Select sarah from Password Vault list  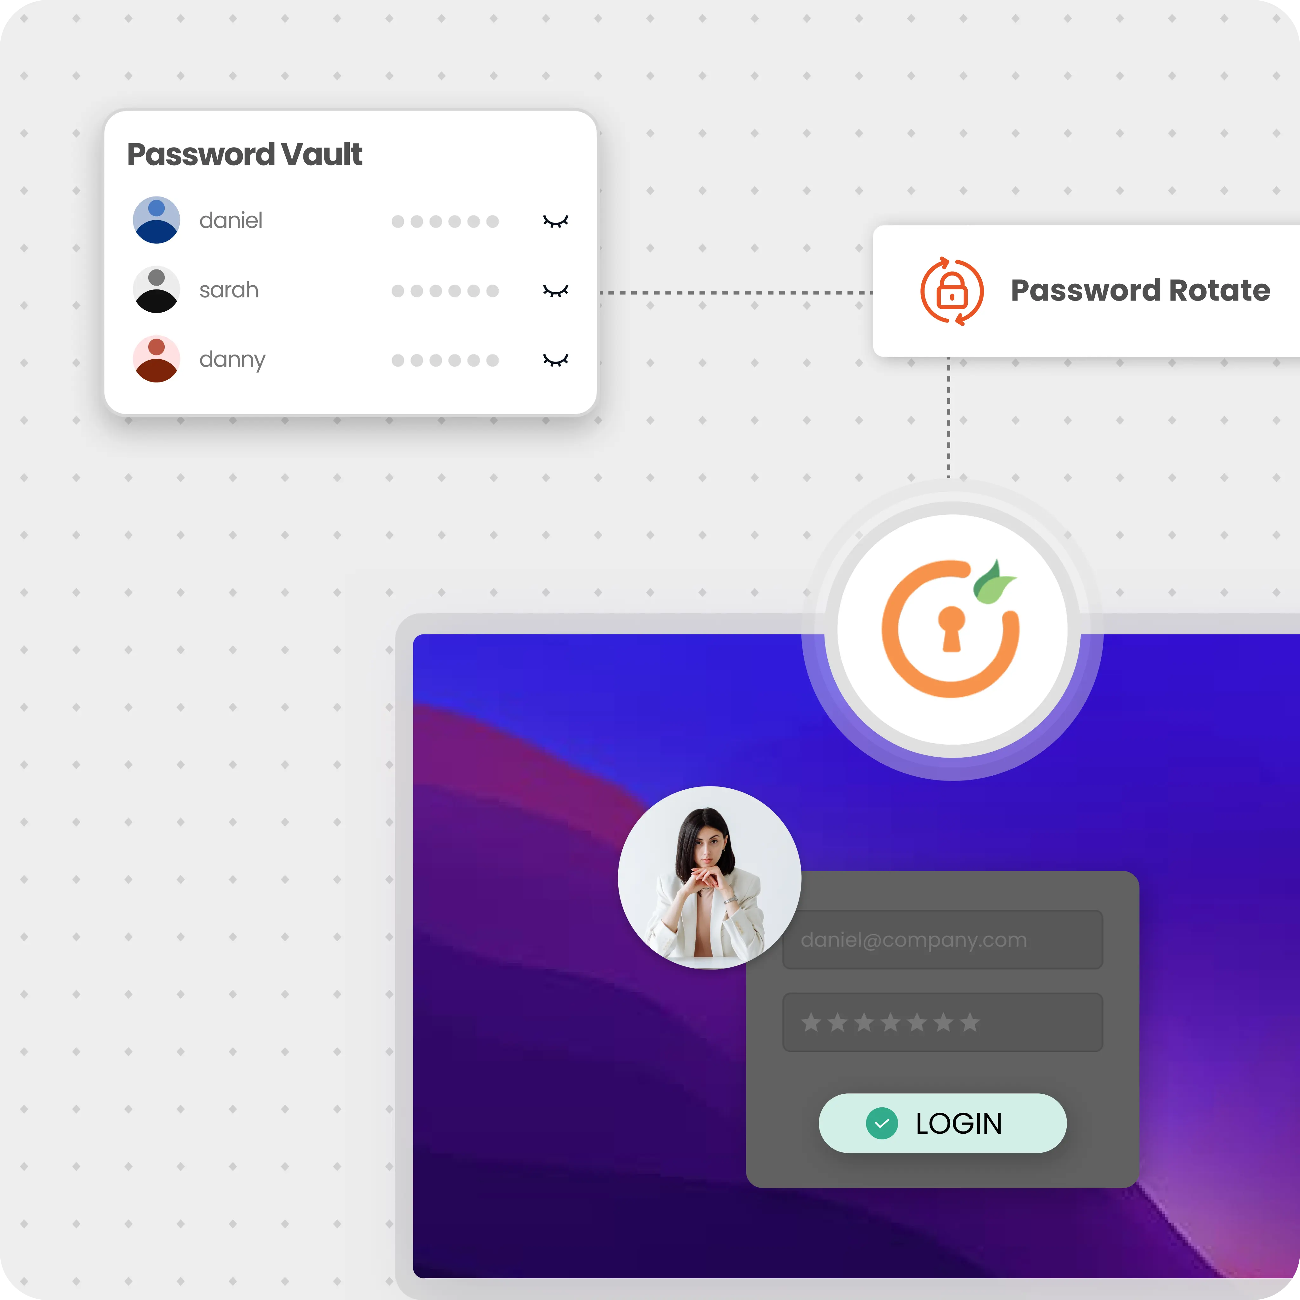coord(229,289)
